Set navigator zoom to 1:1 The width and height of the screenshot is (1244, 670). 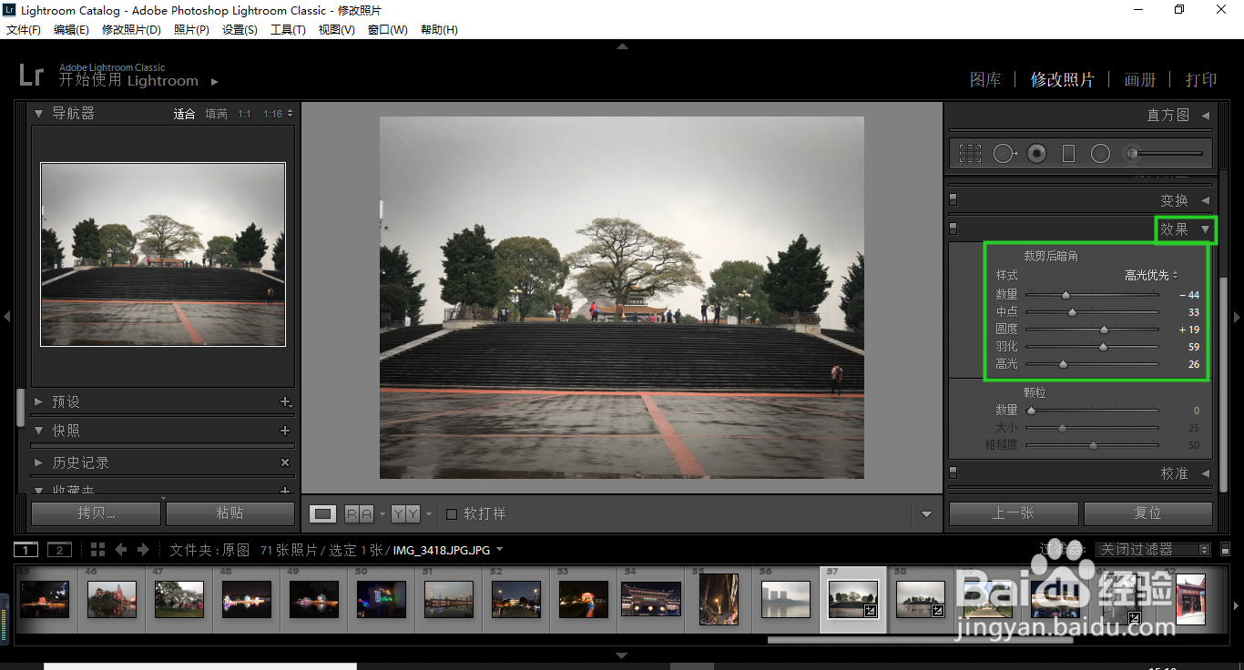coord(244,114)
